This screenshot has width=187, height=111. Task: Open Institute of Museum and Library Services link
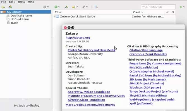pyautogui.click(x=96, y=96)
